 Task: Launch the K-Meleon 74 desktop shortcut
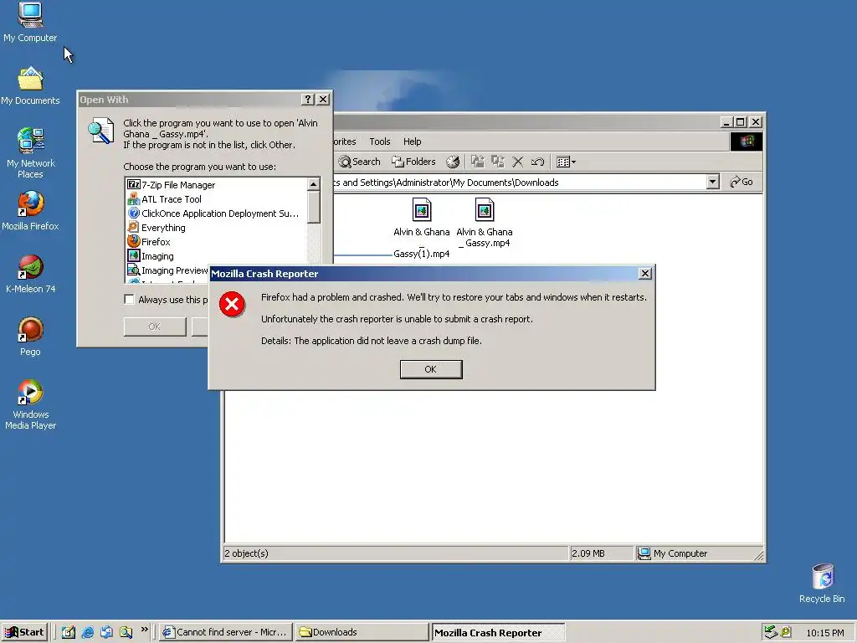tap(30, 274)
